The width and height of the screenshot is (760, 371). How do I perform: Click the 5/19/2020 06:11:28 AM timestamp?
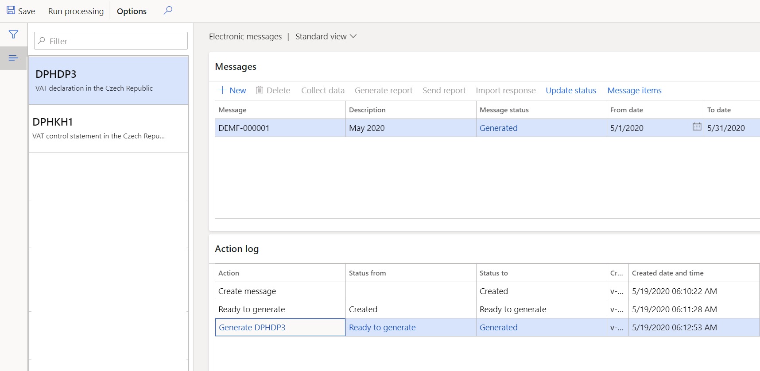(674, 309)
